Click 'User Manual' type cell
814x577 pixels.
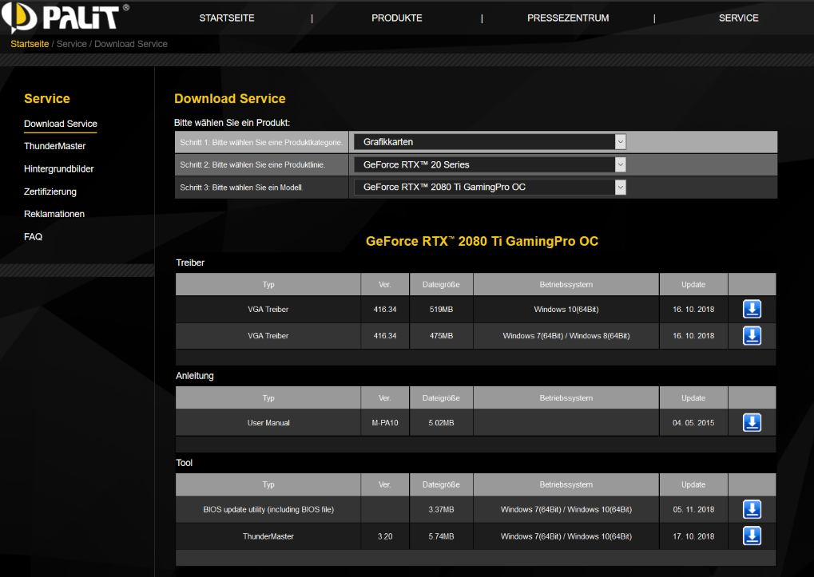(x=268, y=423)
